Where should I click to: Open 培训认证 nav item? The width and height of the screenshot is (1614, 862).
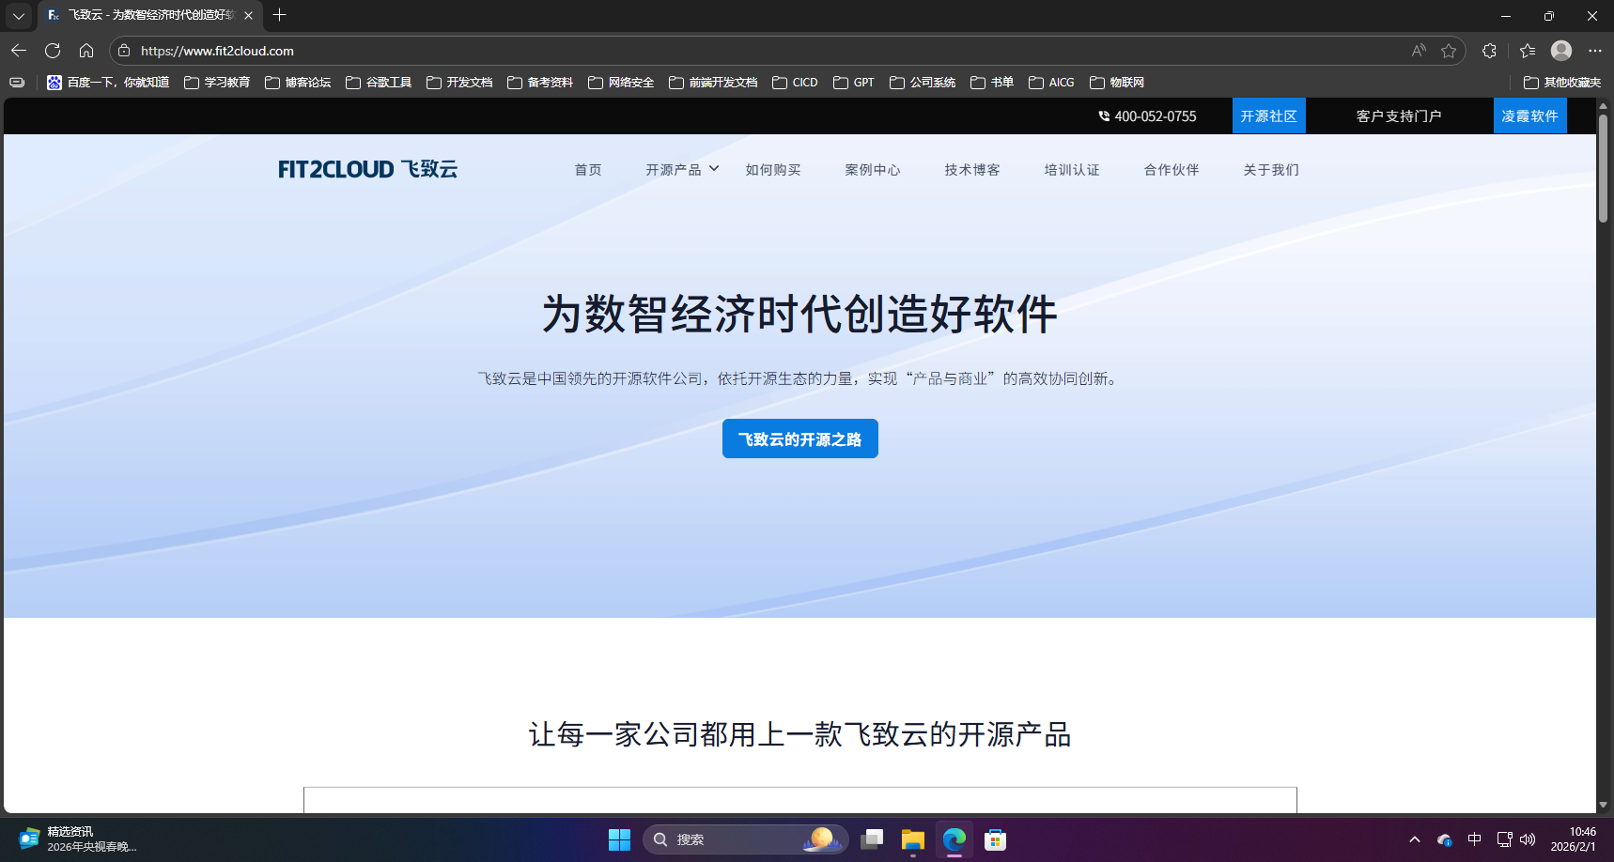pyautogui.click(x=1072, y=170)
